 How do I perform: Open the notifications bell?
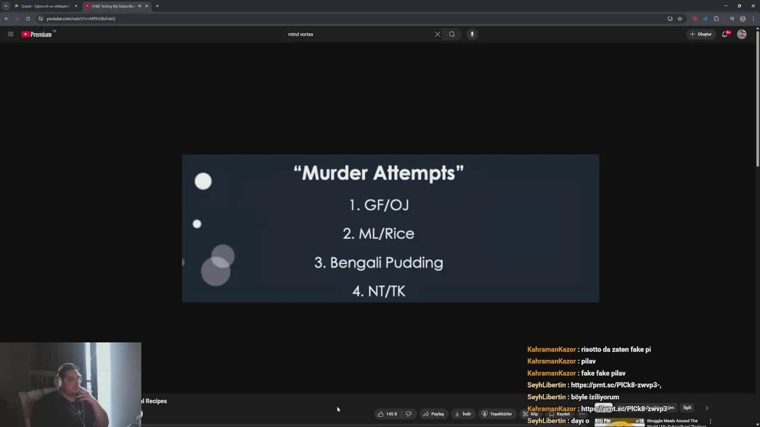point(724,34)
